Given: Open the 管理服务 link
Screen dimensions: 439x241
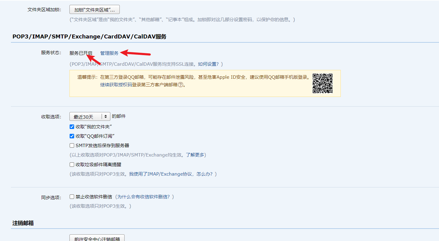Looking at the screenshot, I should click(109, 53).
